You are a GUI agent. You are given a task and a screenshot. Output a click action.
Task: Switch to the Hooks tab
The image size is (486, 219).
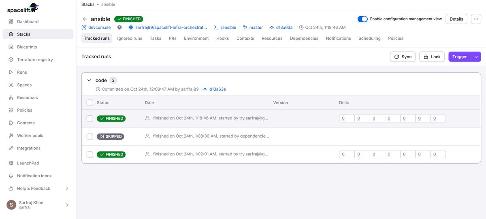(x=223, y=38)
